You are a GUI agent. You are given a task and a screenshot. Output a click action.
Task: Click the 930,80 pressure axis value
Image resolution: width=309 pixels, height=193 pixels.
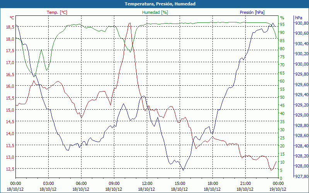tap(302, 23)
